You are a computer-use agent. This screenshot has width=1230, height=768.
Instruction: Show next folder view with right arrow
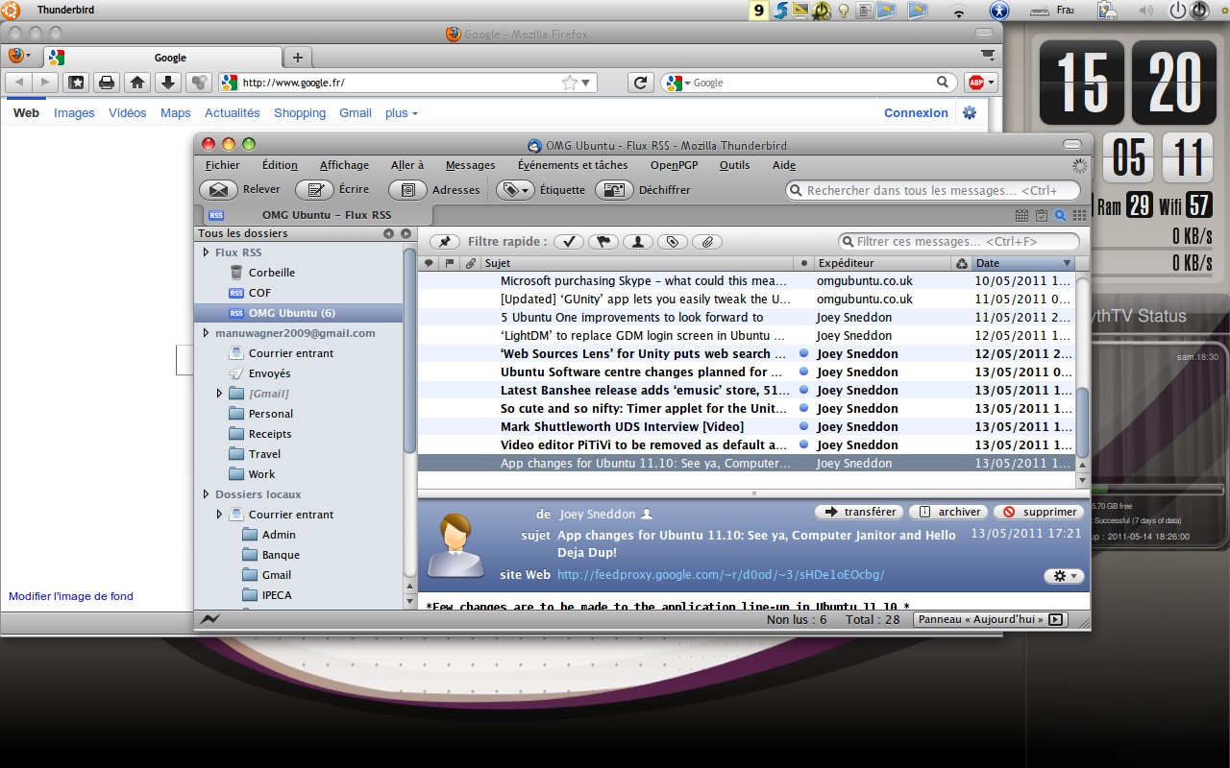(406, 233)
